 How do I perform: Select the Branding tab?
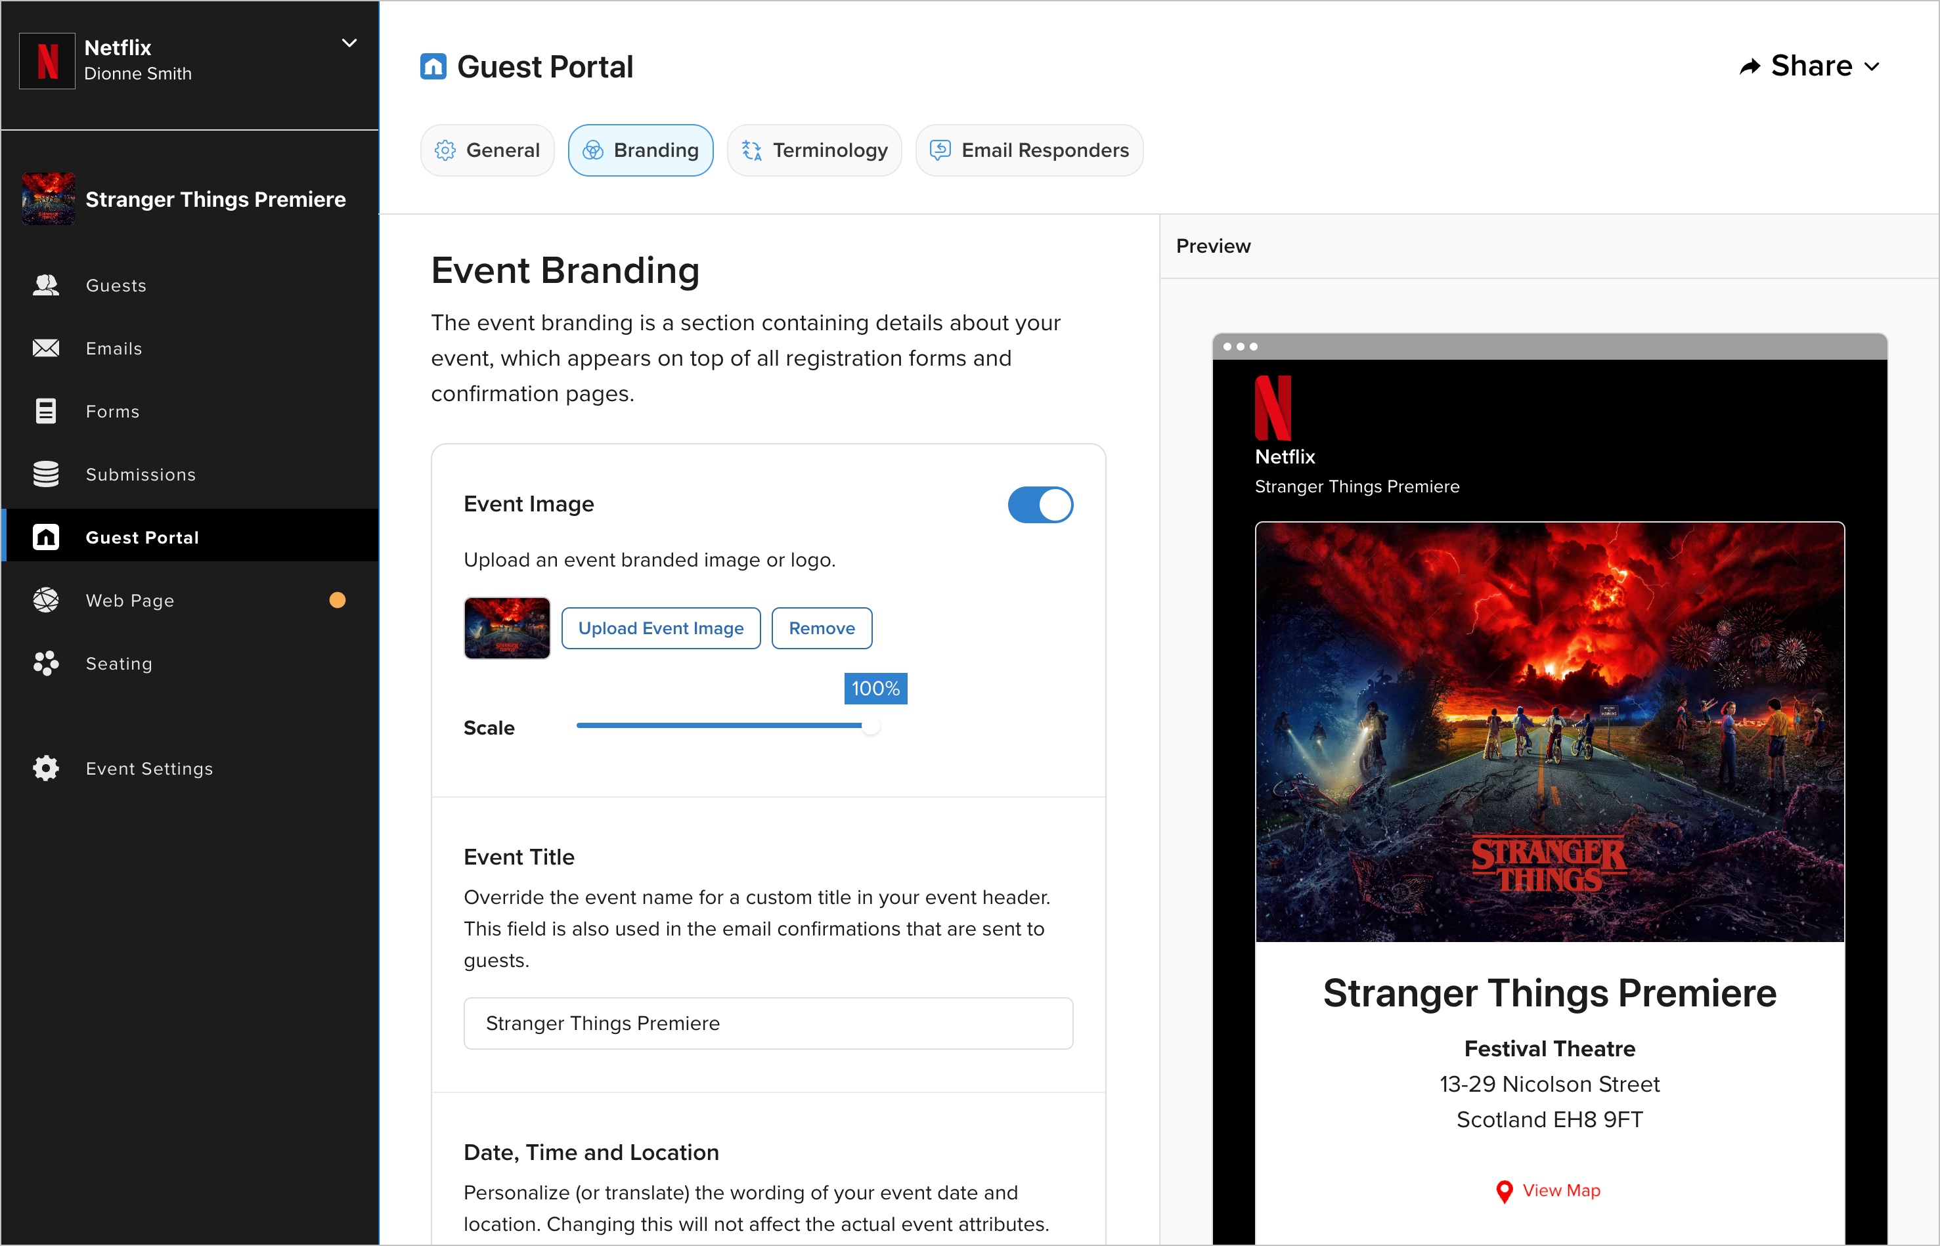641,150
